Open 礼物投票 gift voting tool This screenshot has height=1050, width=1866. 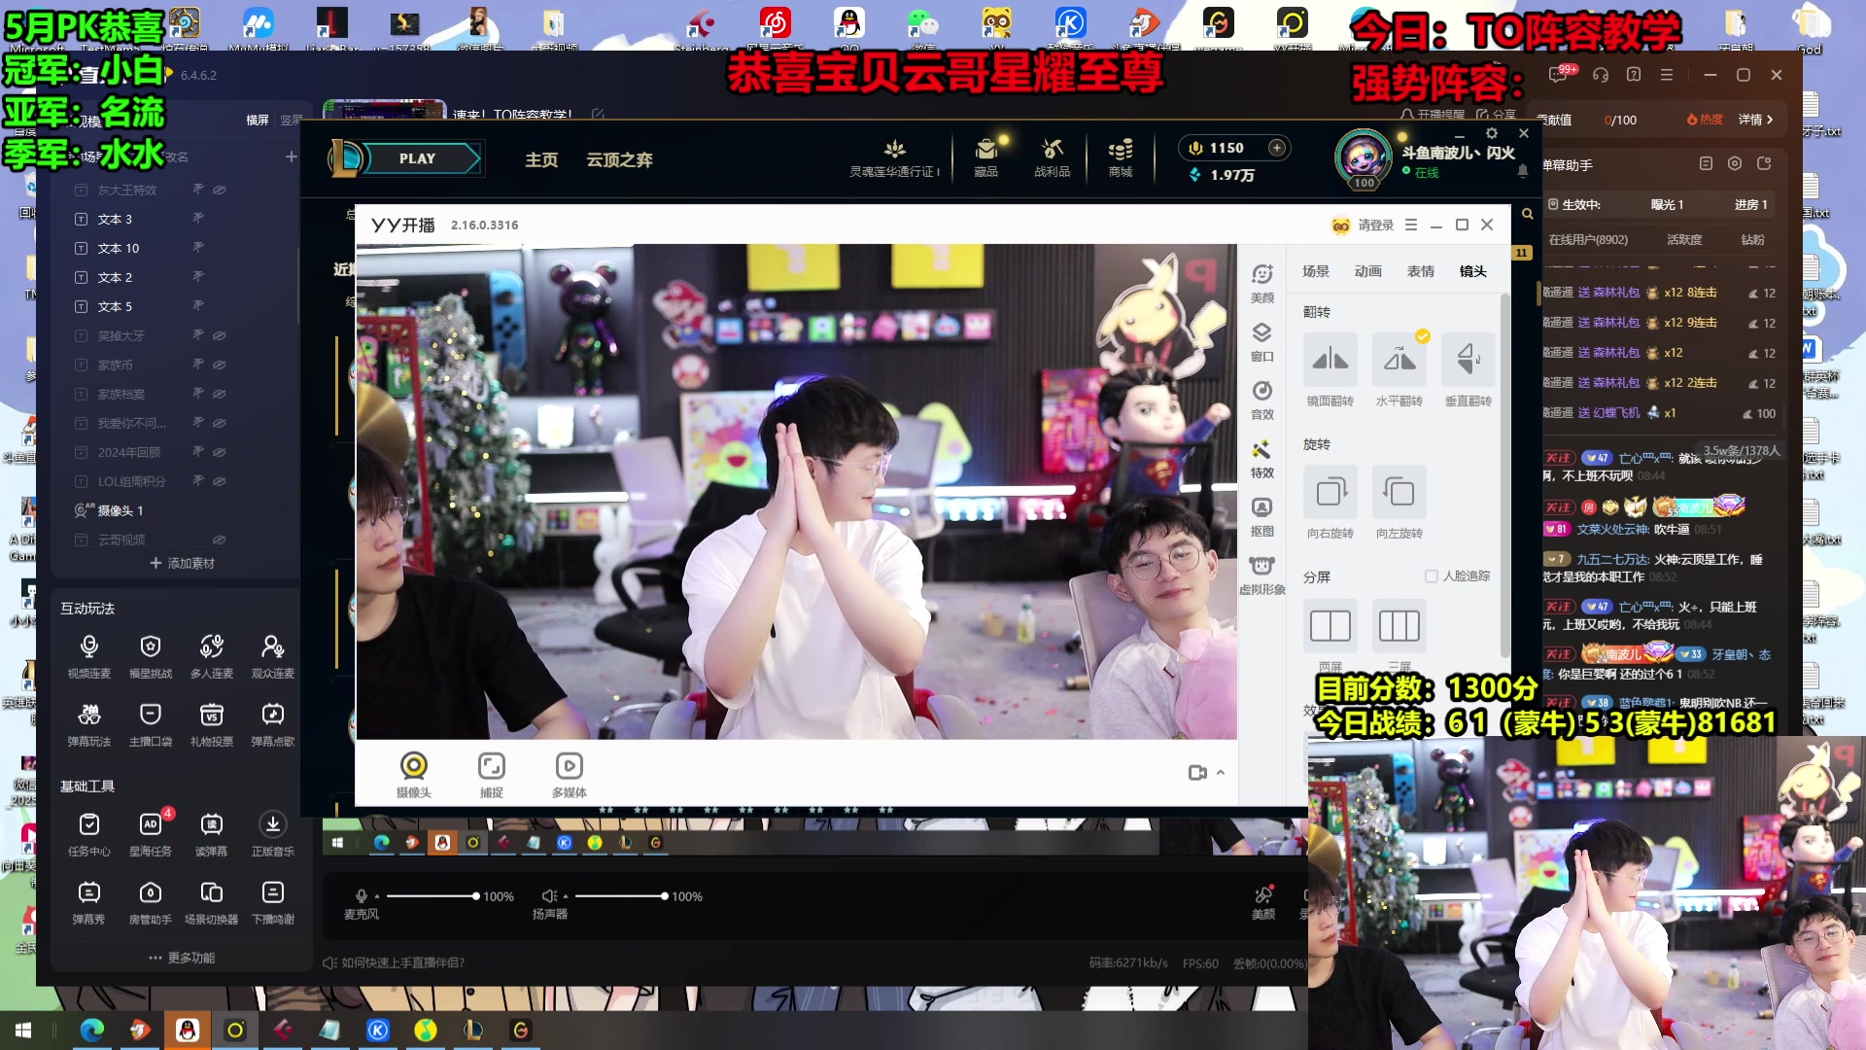[211, 724]
